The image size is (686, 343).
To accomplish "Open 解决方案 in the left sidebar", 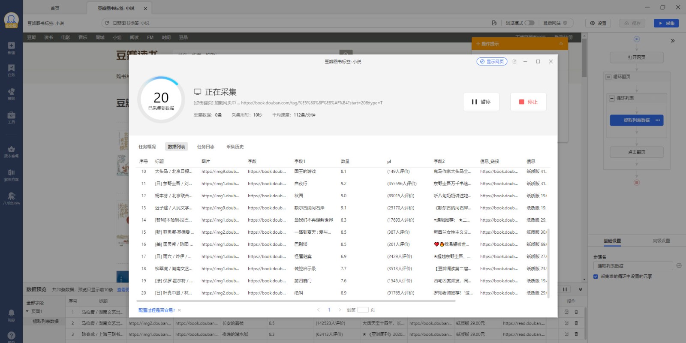I will (x=11, y=175).
